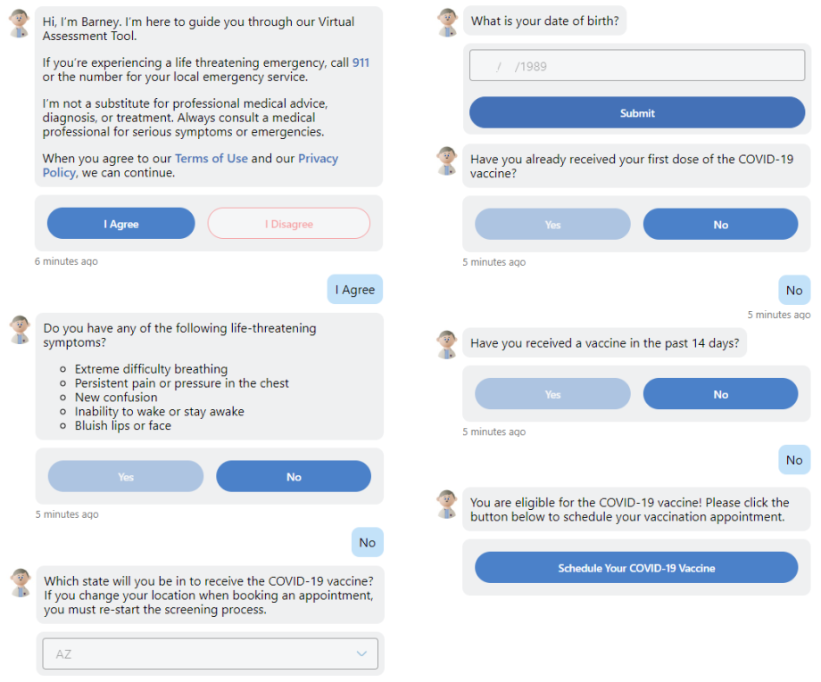Screen dimensions: 821x682
Task: Answer Yes to vaccine in past 14 days
Action: tap(552, 394)
